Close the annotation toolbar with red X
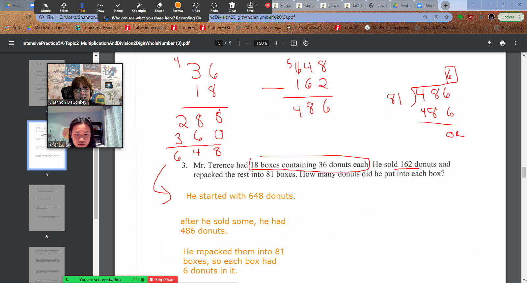The width and height of the screenshot is (527, 283). [x=268, y=5]
